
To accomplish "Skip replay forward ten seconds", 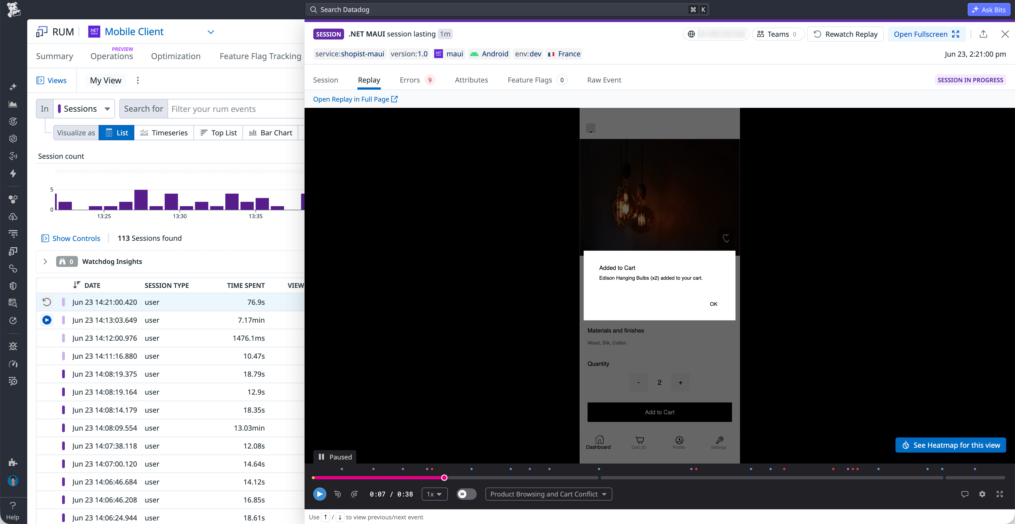I will [x=355, y=494].
